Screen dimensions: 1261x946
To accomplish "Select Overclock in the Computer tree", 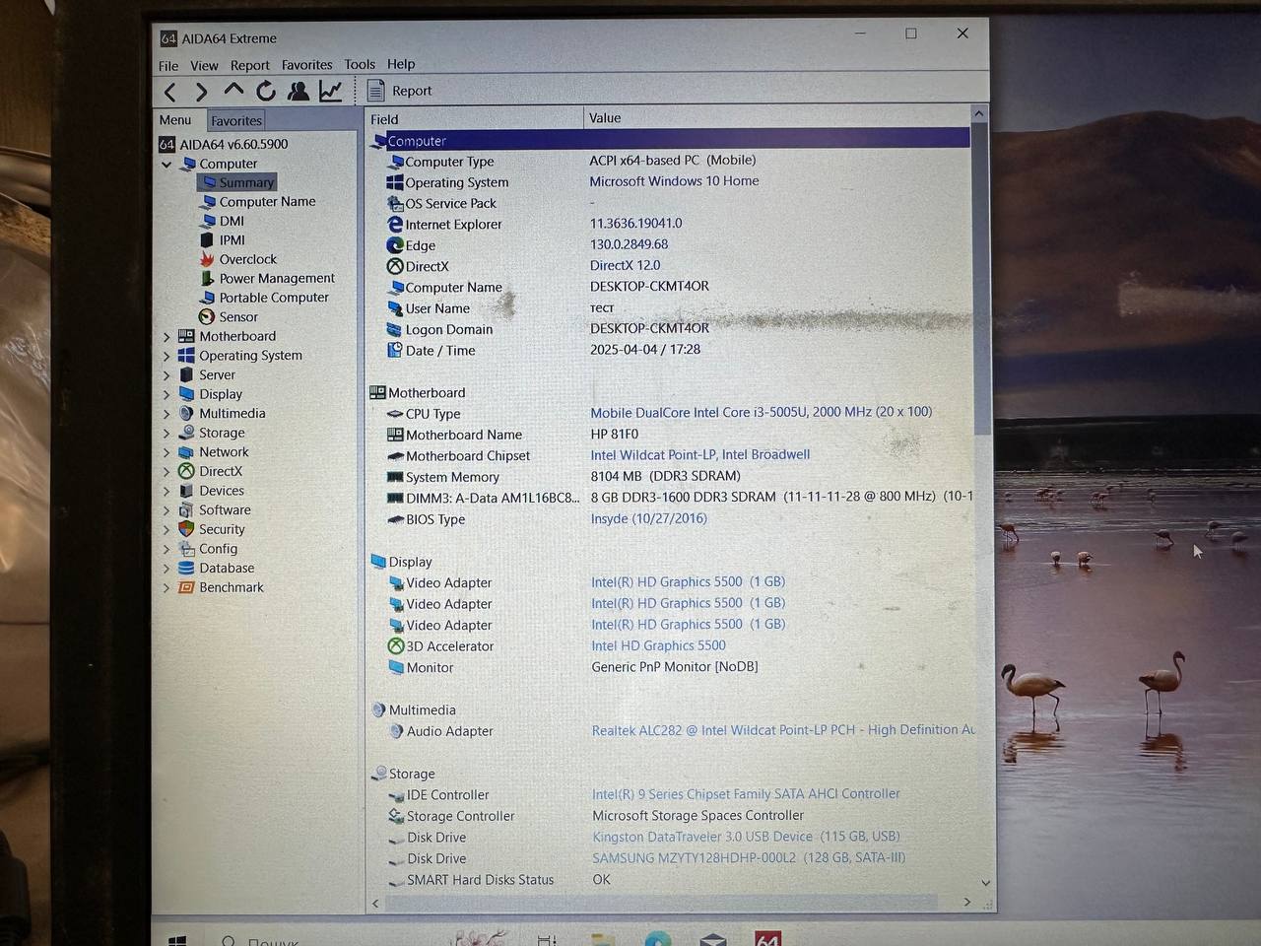I will pyautogui.click(x=247, y=259).
